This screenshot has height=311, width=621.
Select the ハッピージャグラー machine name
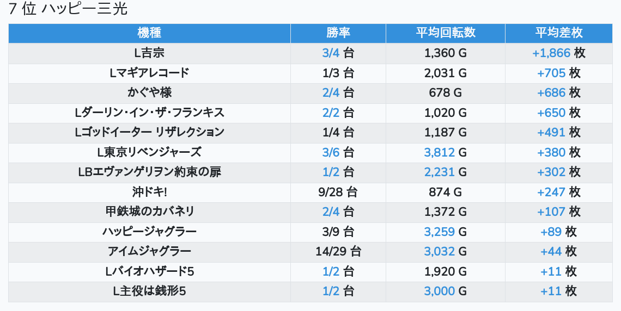149,232
